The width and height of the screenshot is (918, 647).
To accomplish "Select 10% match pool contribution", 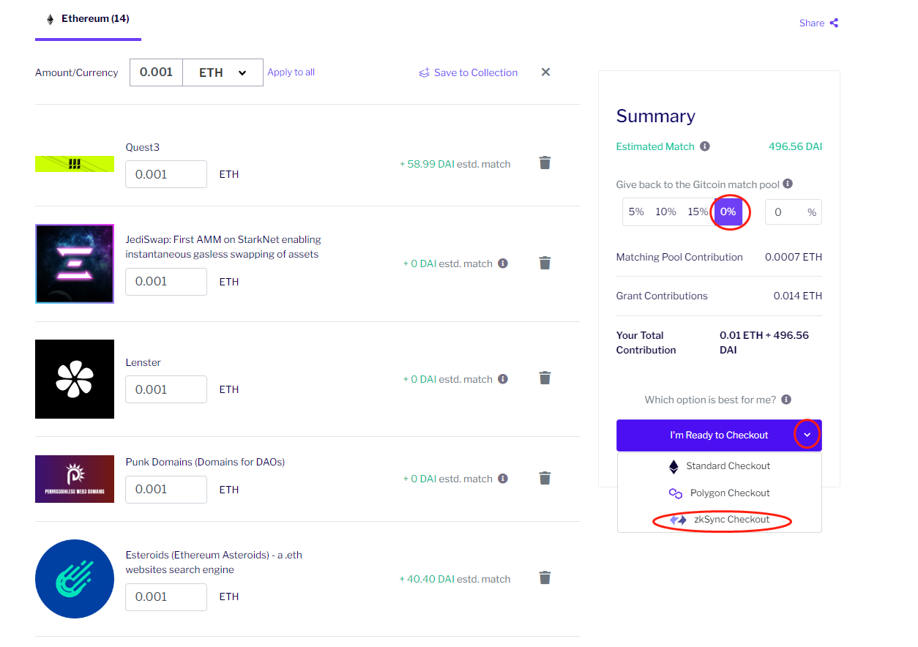I will (665, 212).
